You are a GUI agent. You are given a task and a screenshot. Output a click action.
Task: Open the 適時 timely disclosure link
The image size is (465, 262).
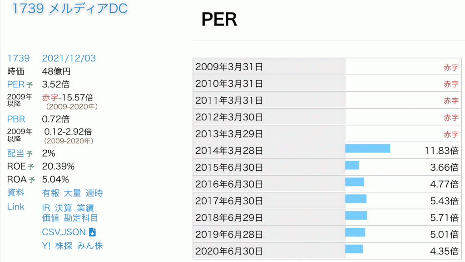(x=94, y=193)
